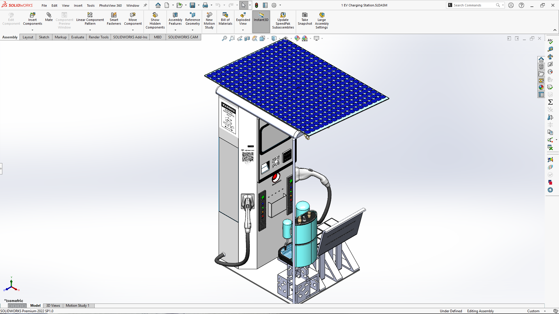Toggle the pin on menu bar
The width and height of the screenshot is (559, 314).
[145, 5]
